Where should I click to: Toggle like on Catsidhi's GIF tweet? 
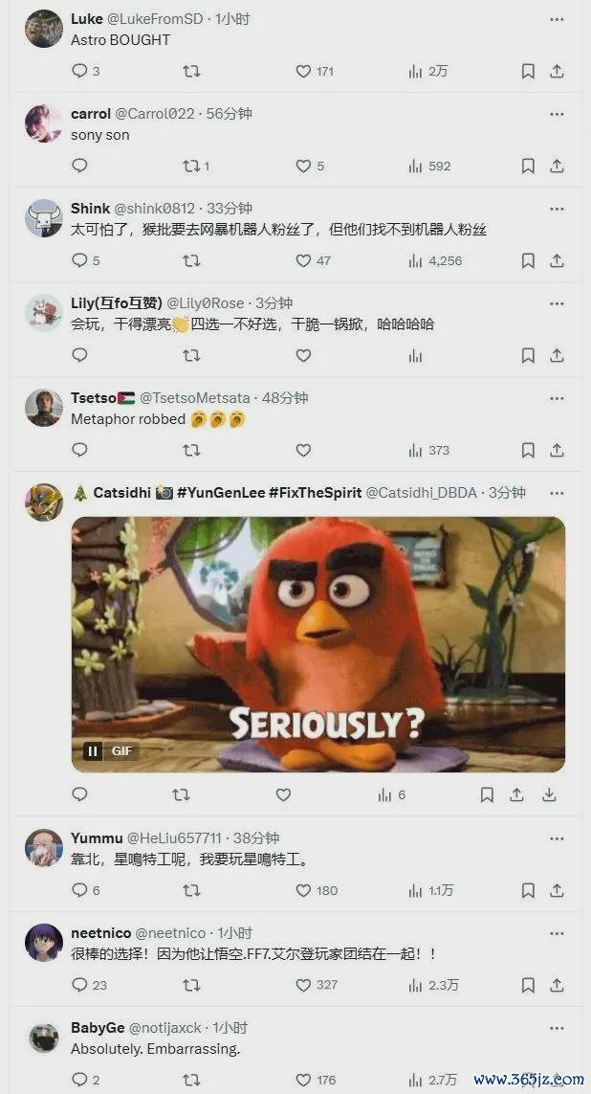pyautogui.click(x=283, y=794)
